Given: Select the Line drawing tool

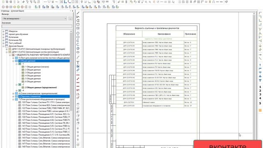Looking at the screenshot, I should click(x=78, y=13).
